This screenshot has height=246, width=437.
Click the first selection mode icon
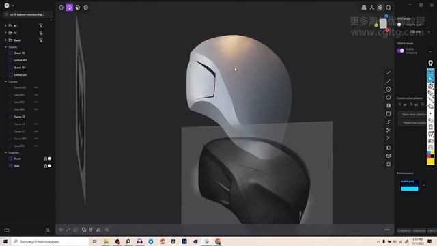coord(61,8)
